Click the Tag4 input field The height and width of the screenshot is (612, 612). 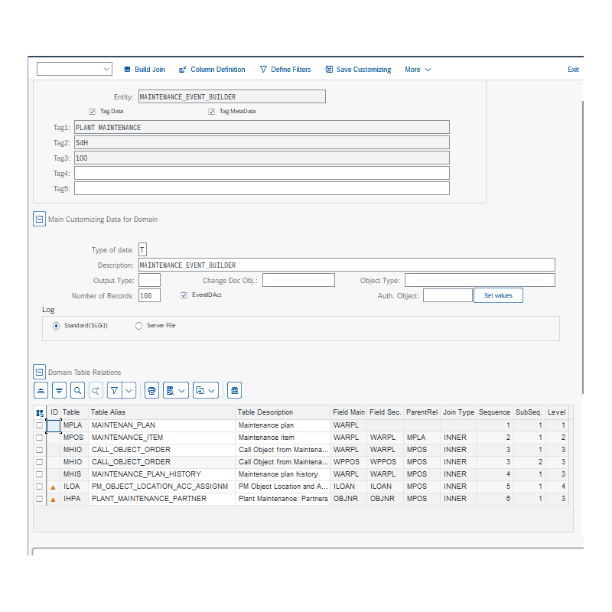[259, 173]
